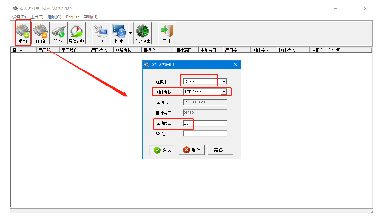Click the Exit (退出) door icon

click(167, 33)
